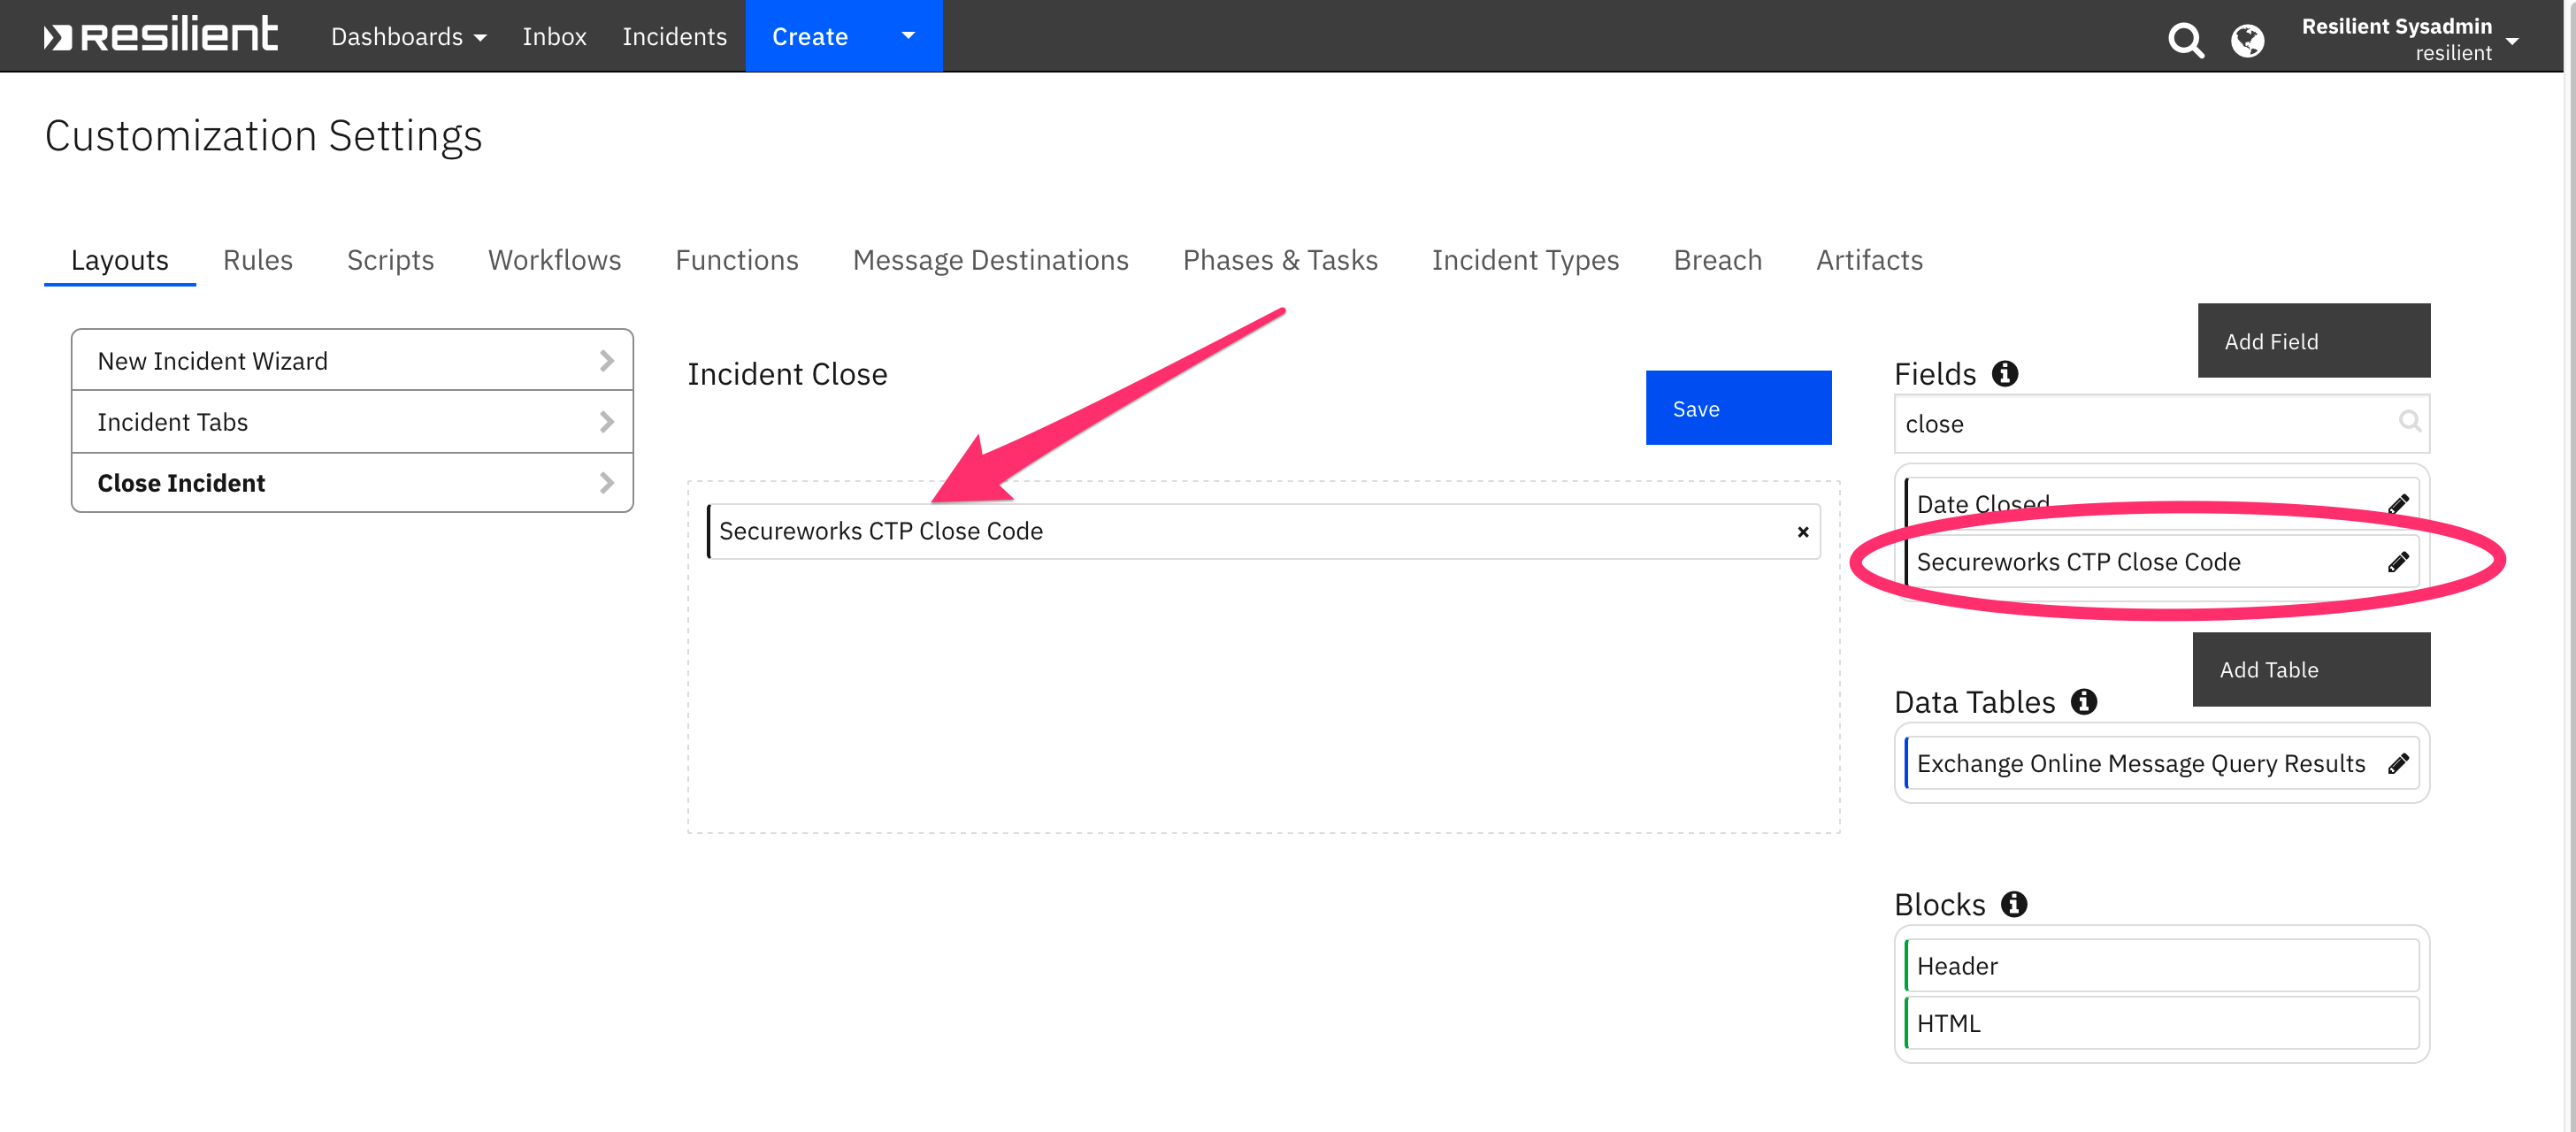This screenshot has width=2576, height=1132.
Task: Select the Layouts tab
Action: (x=120, y=260)
